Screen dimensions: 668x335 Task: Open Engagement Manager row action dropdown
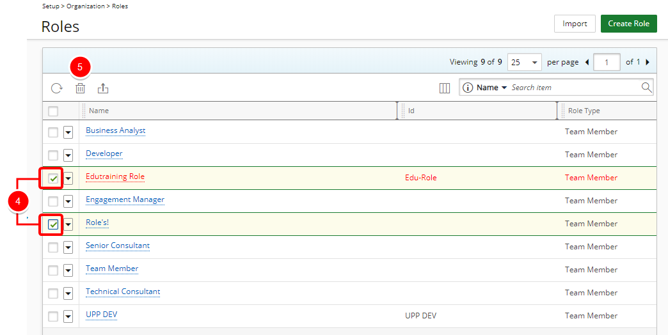tap(68, 201)
